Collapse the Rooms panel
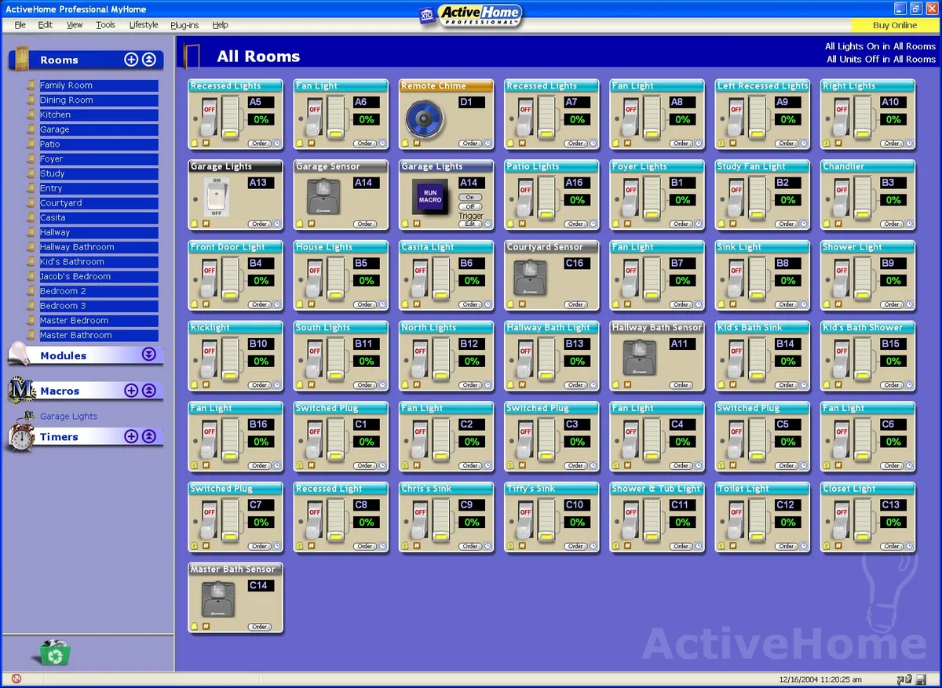942x688 pixels. tap(149, 60)
